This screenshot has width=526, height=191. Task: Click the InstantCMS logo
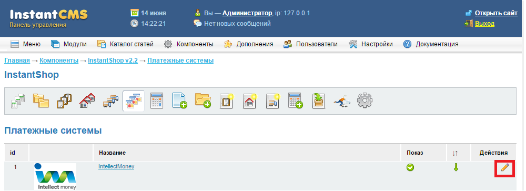[48, 14]
